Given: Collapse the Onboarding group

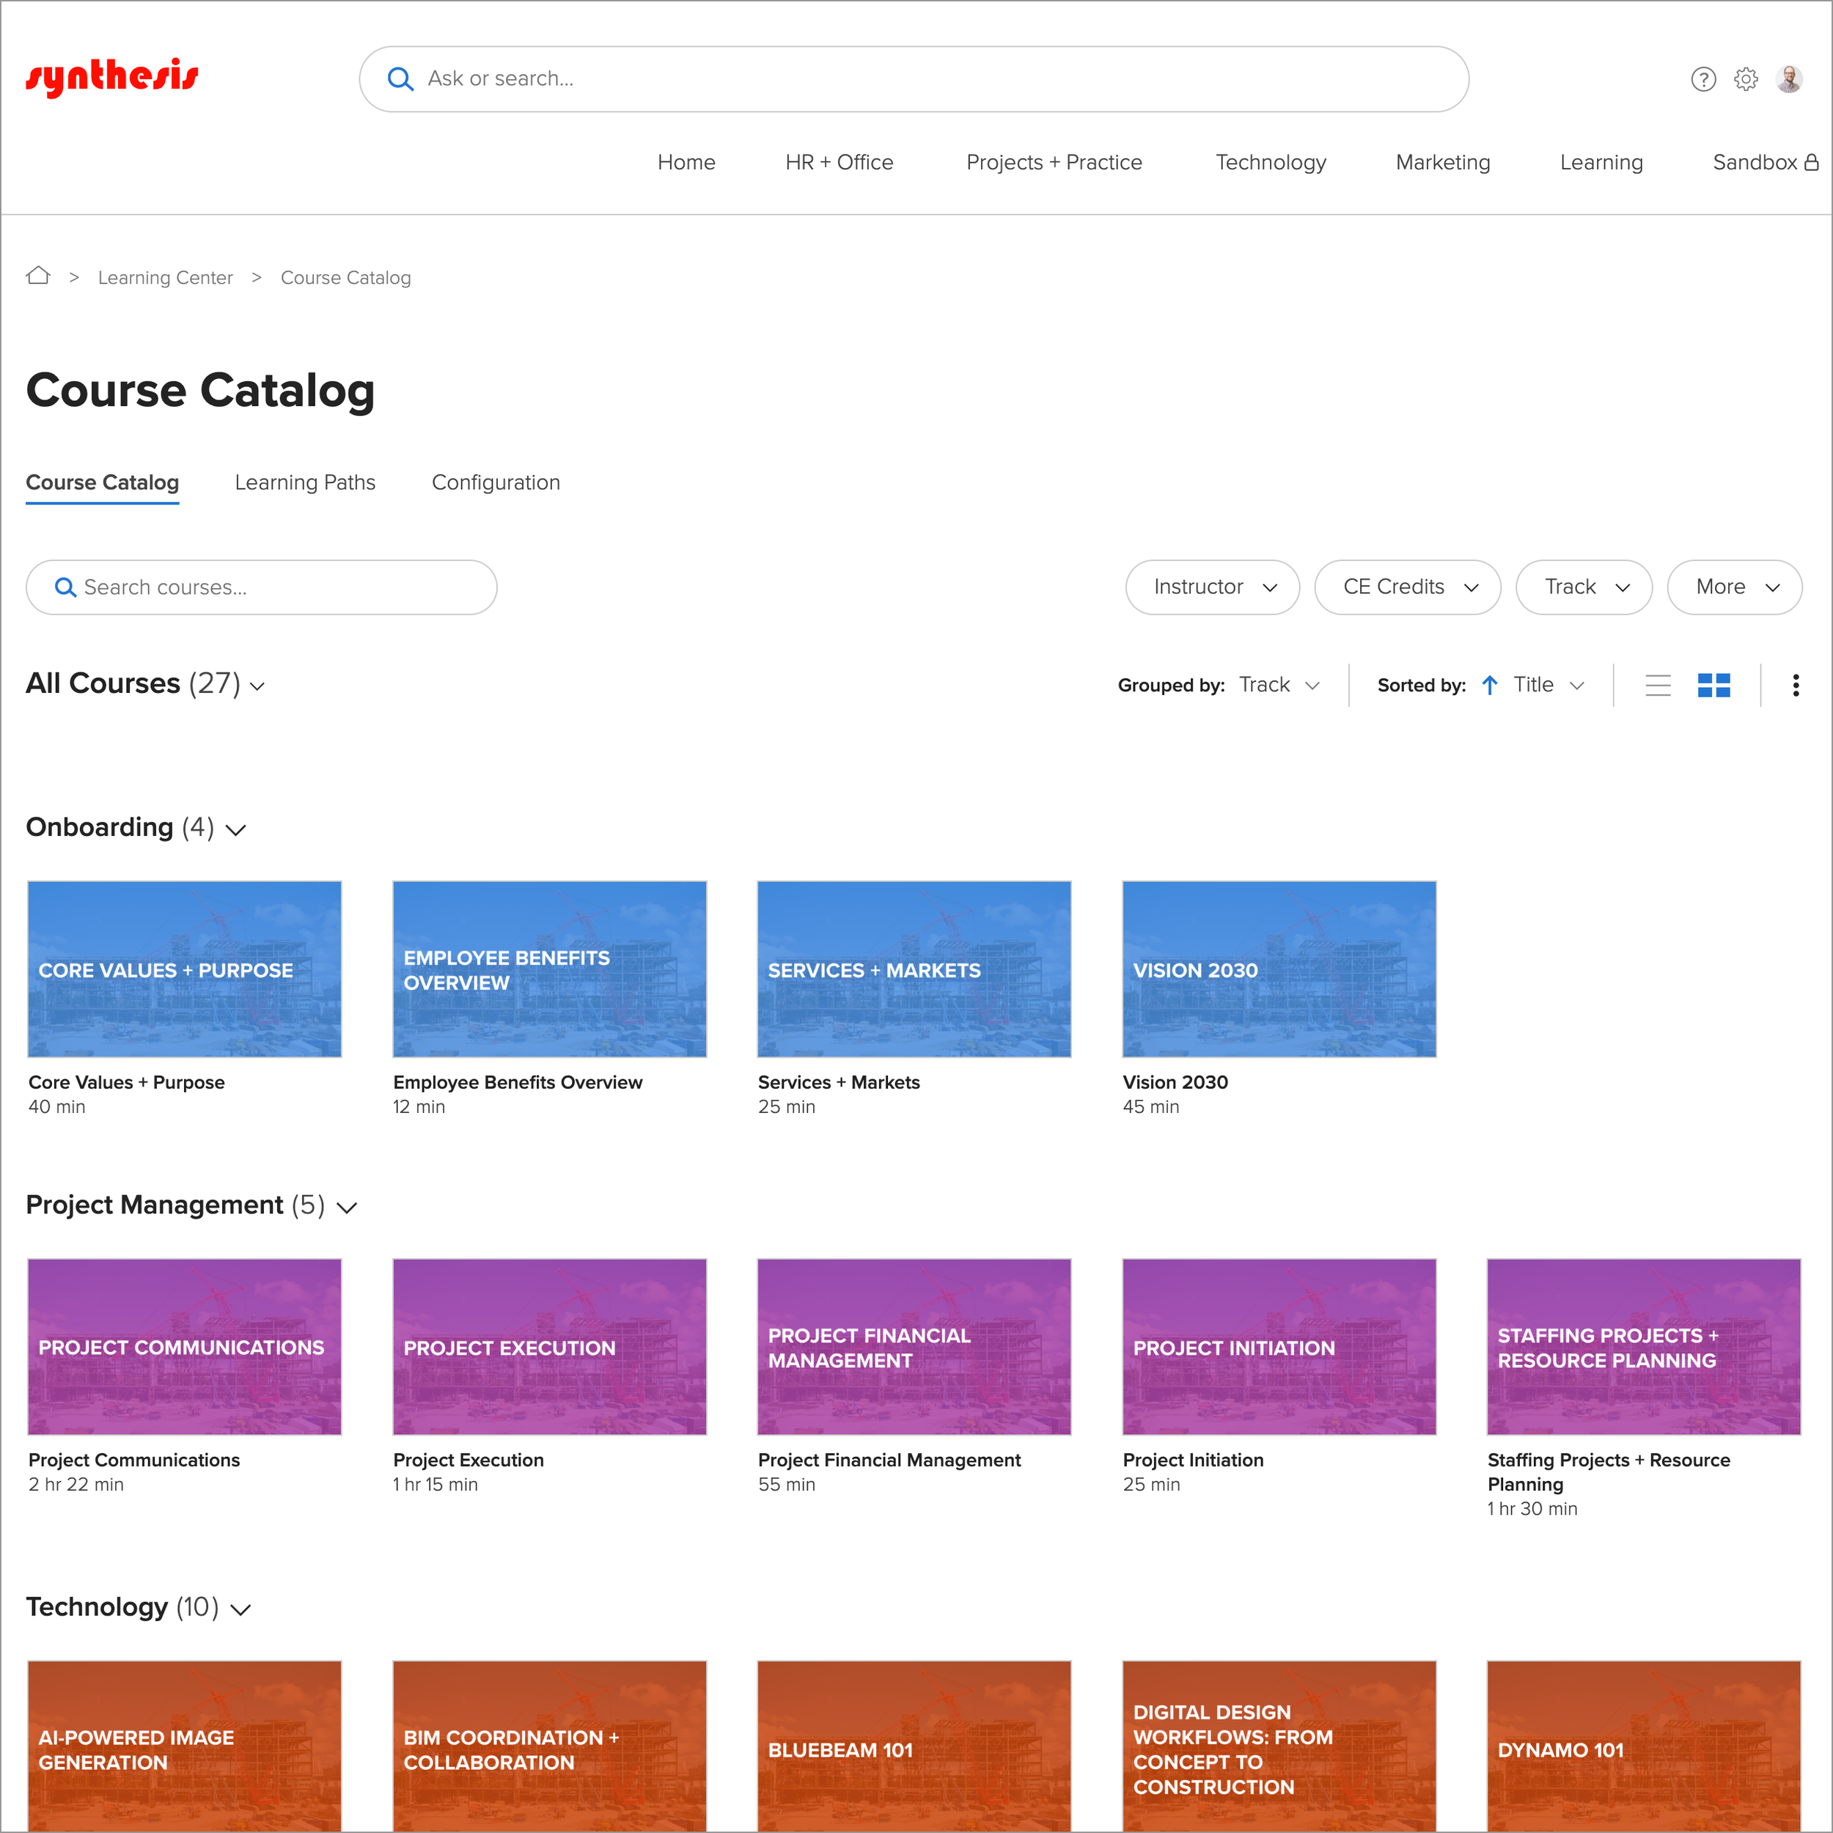Looking at the screenshot, I should (236, 830).
